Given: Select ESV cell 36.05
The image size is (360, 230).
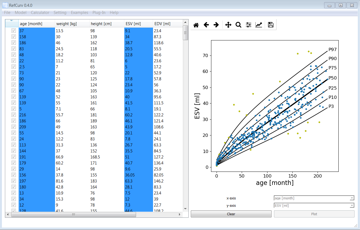Looking at the screenshot, I should pyautogui.click(x=139, y=175).
